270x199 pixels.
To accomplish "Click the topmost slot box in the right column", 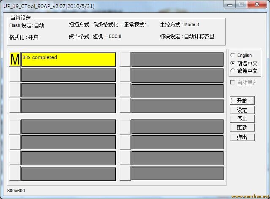I will [125, 59].
